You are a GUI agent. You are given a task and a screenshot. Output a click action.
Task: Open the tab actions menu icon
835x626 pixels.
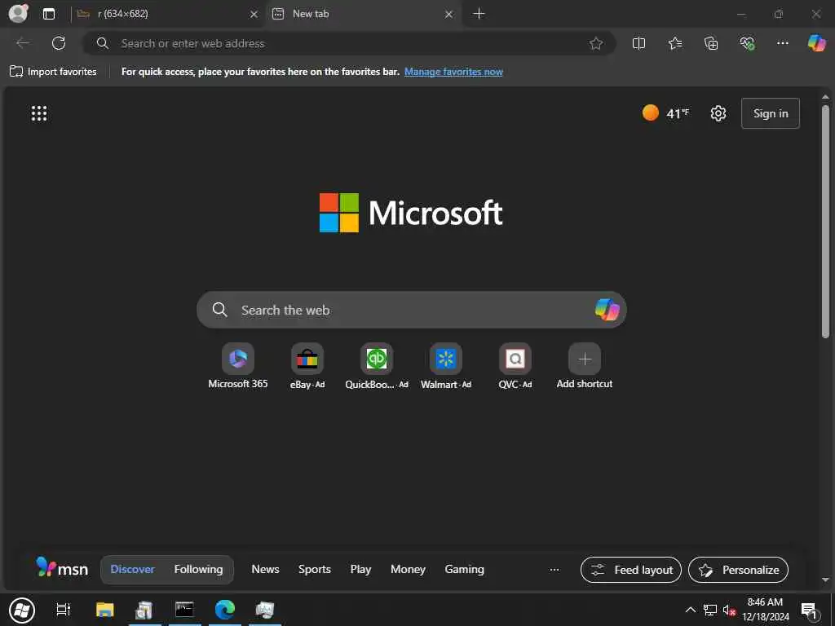(x=49, y=14)
